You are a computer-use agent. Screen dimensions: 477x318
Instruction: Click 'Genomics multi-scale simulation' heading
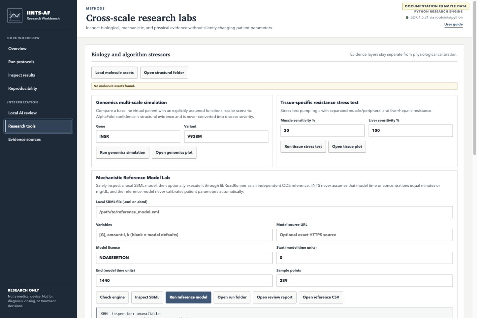131,102
